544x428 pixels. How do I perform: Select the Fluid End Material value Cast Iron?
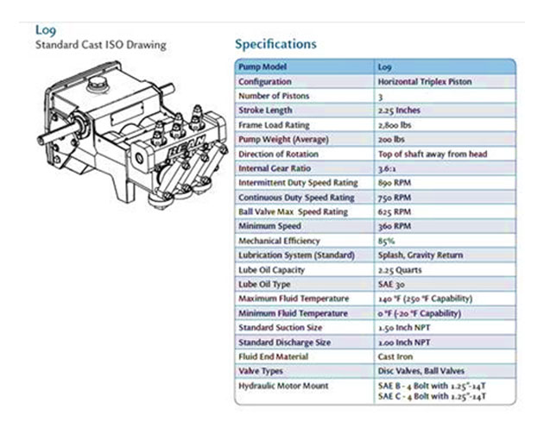[395, 357]
